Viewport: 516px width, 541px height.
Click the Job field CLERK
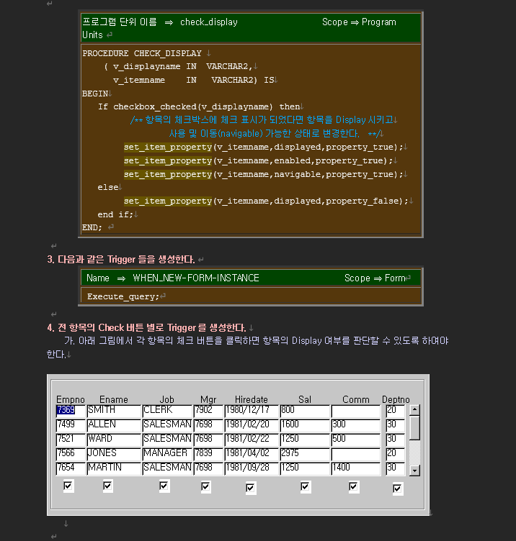click(x=167, y=411)
